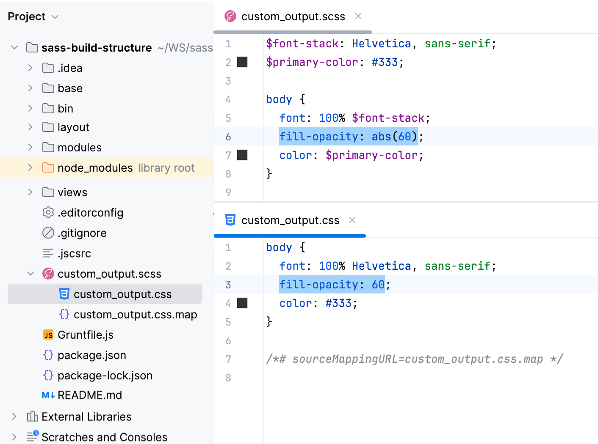This screenshot has width=598, height=444.
Task: Close the custom_output.scss tab
Action: pos(358,16)
